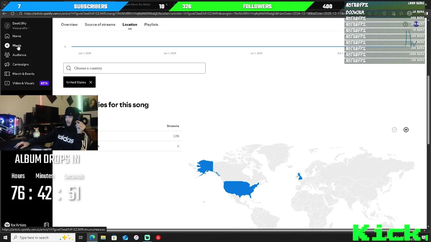The image size is (431, 242).
Task: Click the webcam overlay thumbnail
Action: click(49, 123)
